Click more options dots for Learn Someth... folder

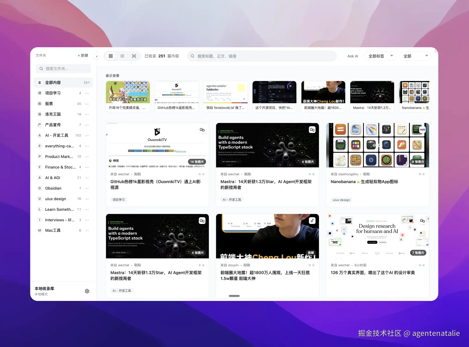point(87,210)
